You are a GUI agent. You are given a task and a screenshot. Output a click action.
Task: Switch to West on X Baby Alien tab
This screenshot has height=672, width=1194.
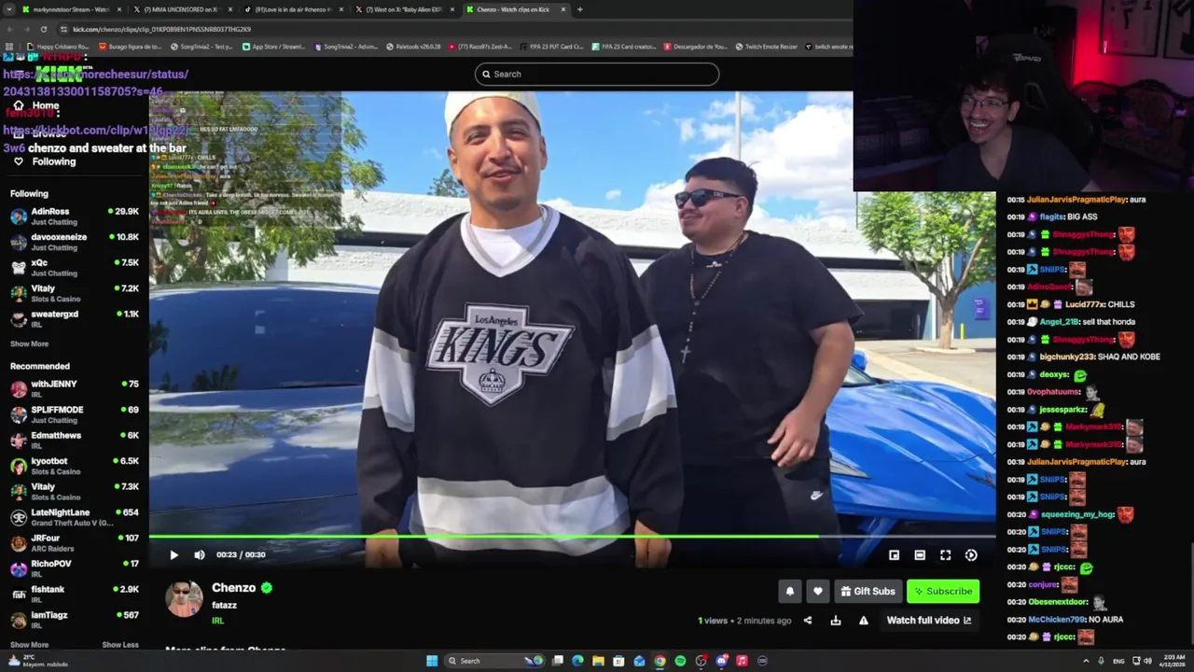(405, 9)
